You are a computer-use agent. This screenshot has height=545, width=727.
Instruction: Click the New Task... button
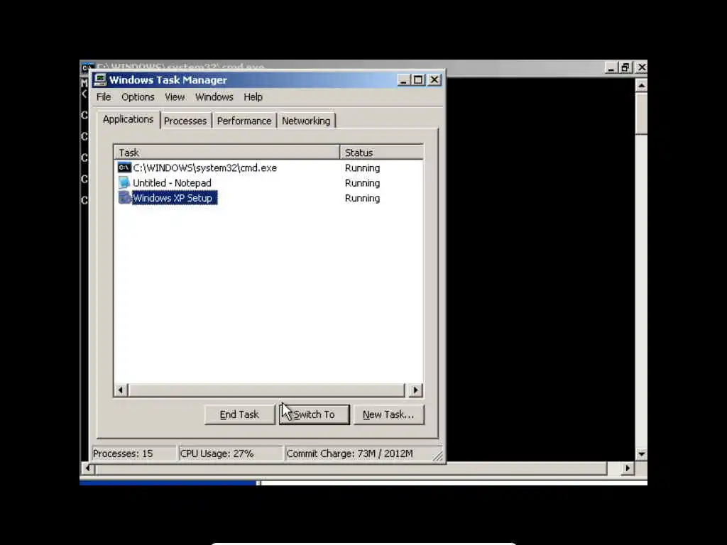(x=388, y=414)
